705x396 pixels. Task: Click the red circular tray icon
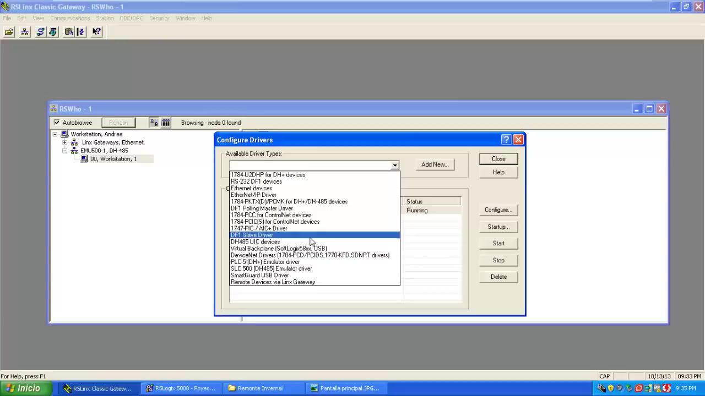click(639, 388)
